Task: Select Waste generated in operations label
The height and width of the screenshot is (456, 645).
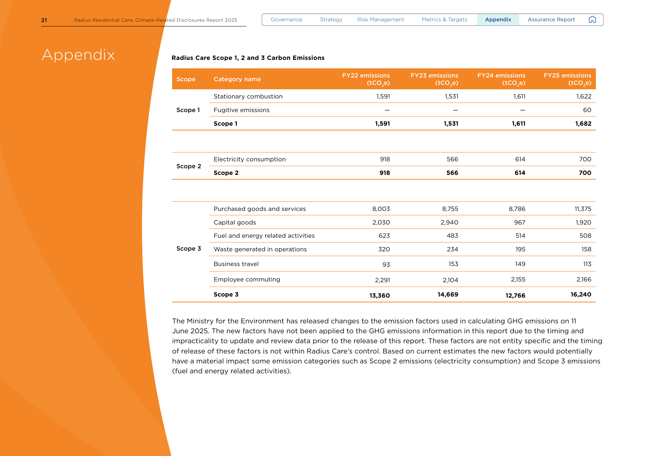Action: click(260, 249)
